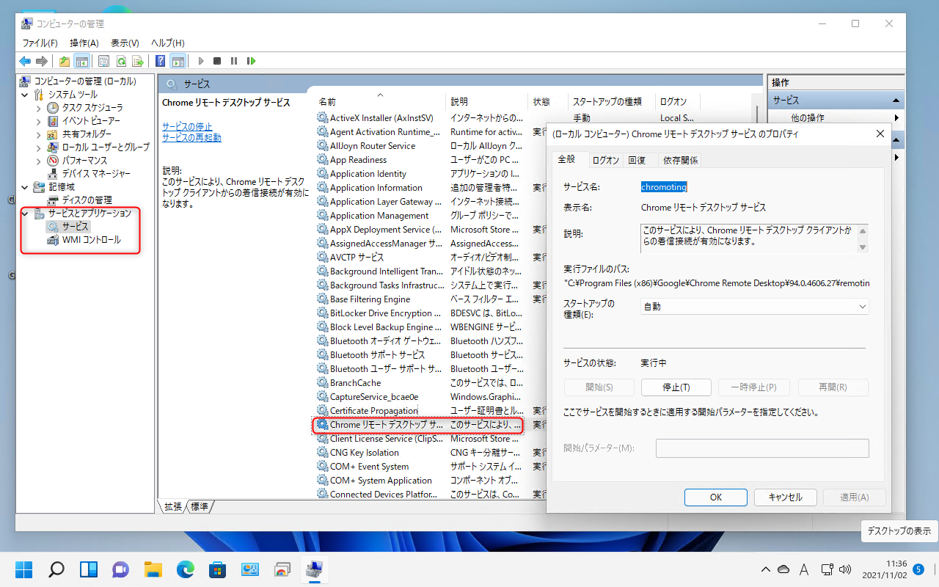939x587 pixels.
Task: Sort by the 状態 column header
Action: coord(549,101)
